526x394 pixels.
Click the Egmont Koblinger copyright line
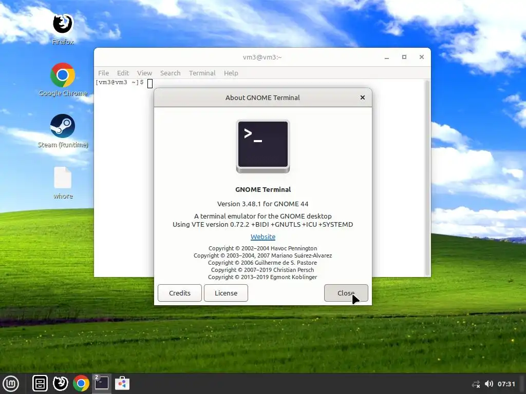tap(262, 277)
